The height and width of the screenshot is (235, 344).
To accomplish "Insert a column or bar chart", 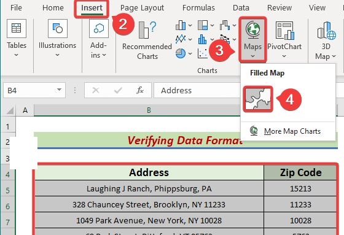I will click(x=181, y=25).
